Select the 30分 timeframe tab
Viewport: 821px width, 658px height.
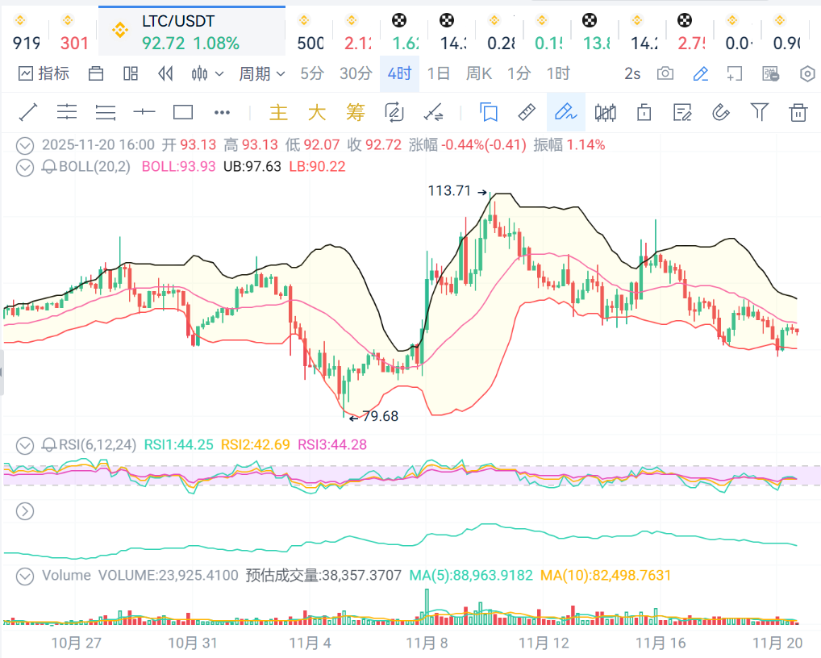point(356,74)
